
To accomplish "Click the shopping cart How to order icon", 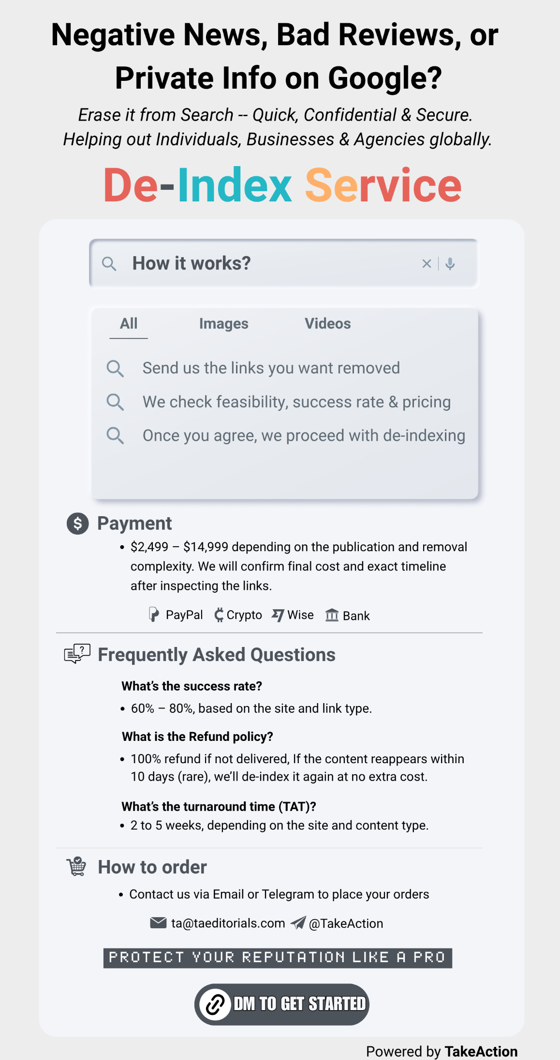I will point(76,866).
